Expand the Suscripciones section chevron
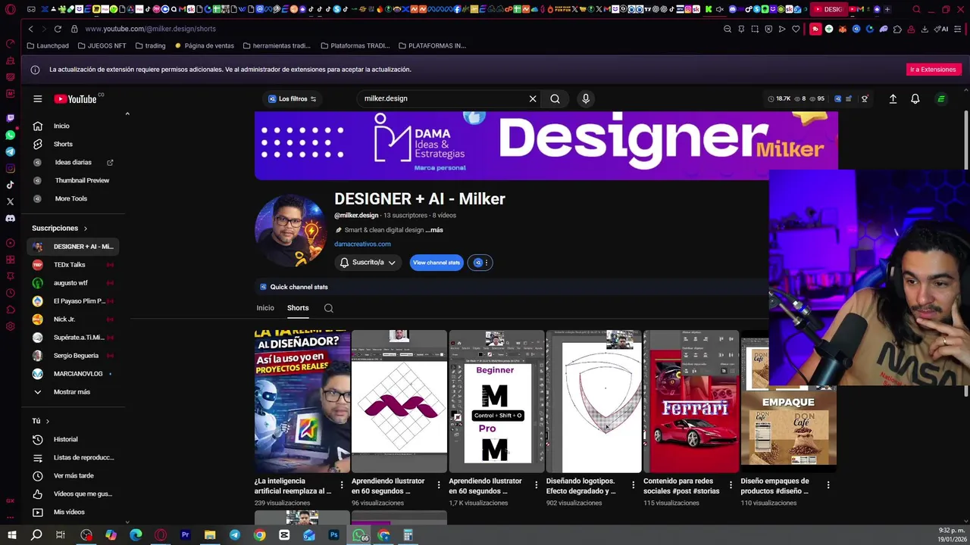This screenshot has width=970, height=545. [85, 228]
